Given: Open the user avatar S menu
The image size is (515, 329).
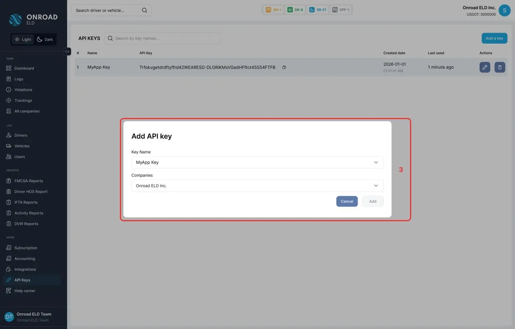Looking at the screenshot, I should click(505, 10).
